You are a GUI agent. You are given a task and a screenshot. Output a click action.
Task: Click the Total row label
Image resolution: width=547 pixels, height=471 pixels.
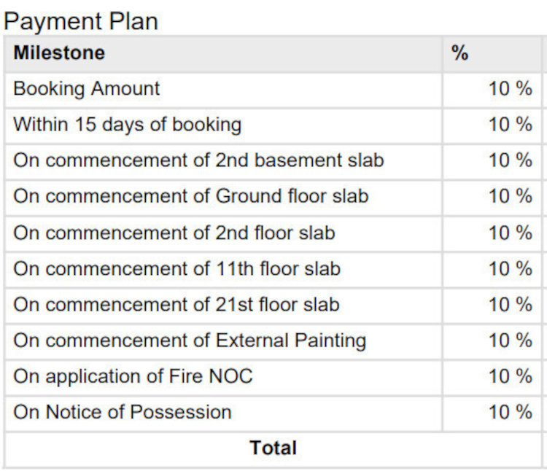[273, 448]
